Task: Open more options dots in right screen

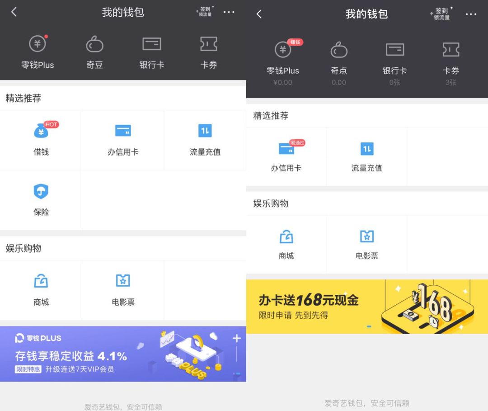Action: [471, 14]
